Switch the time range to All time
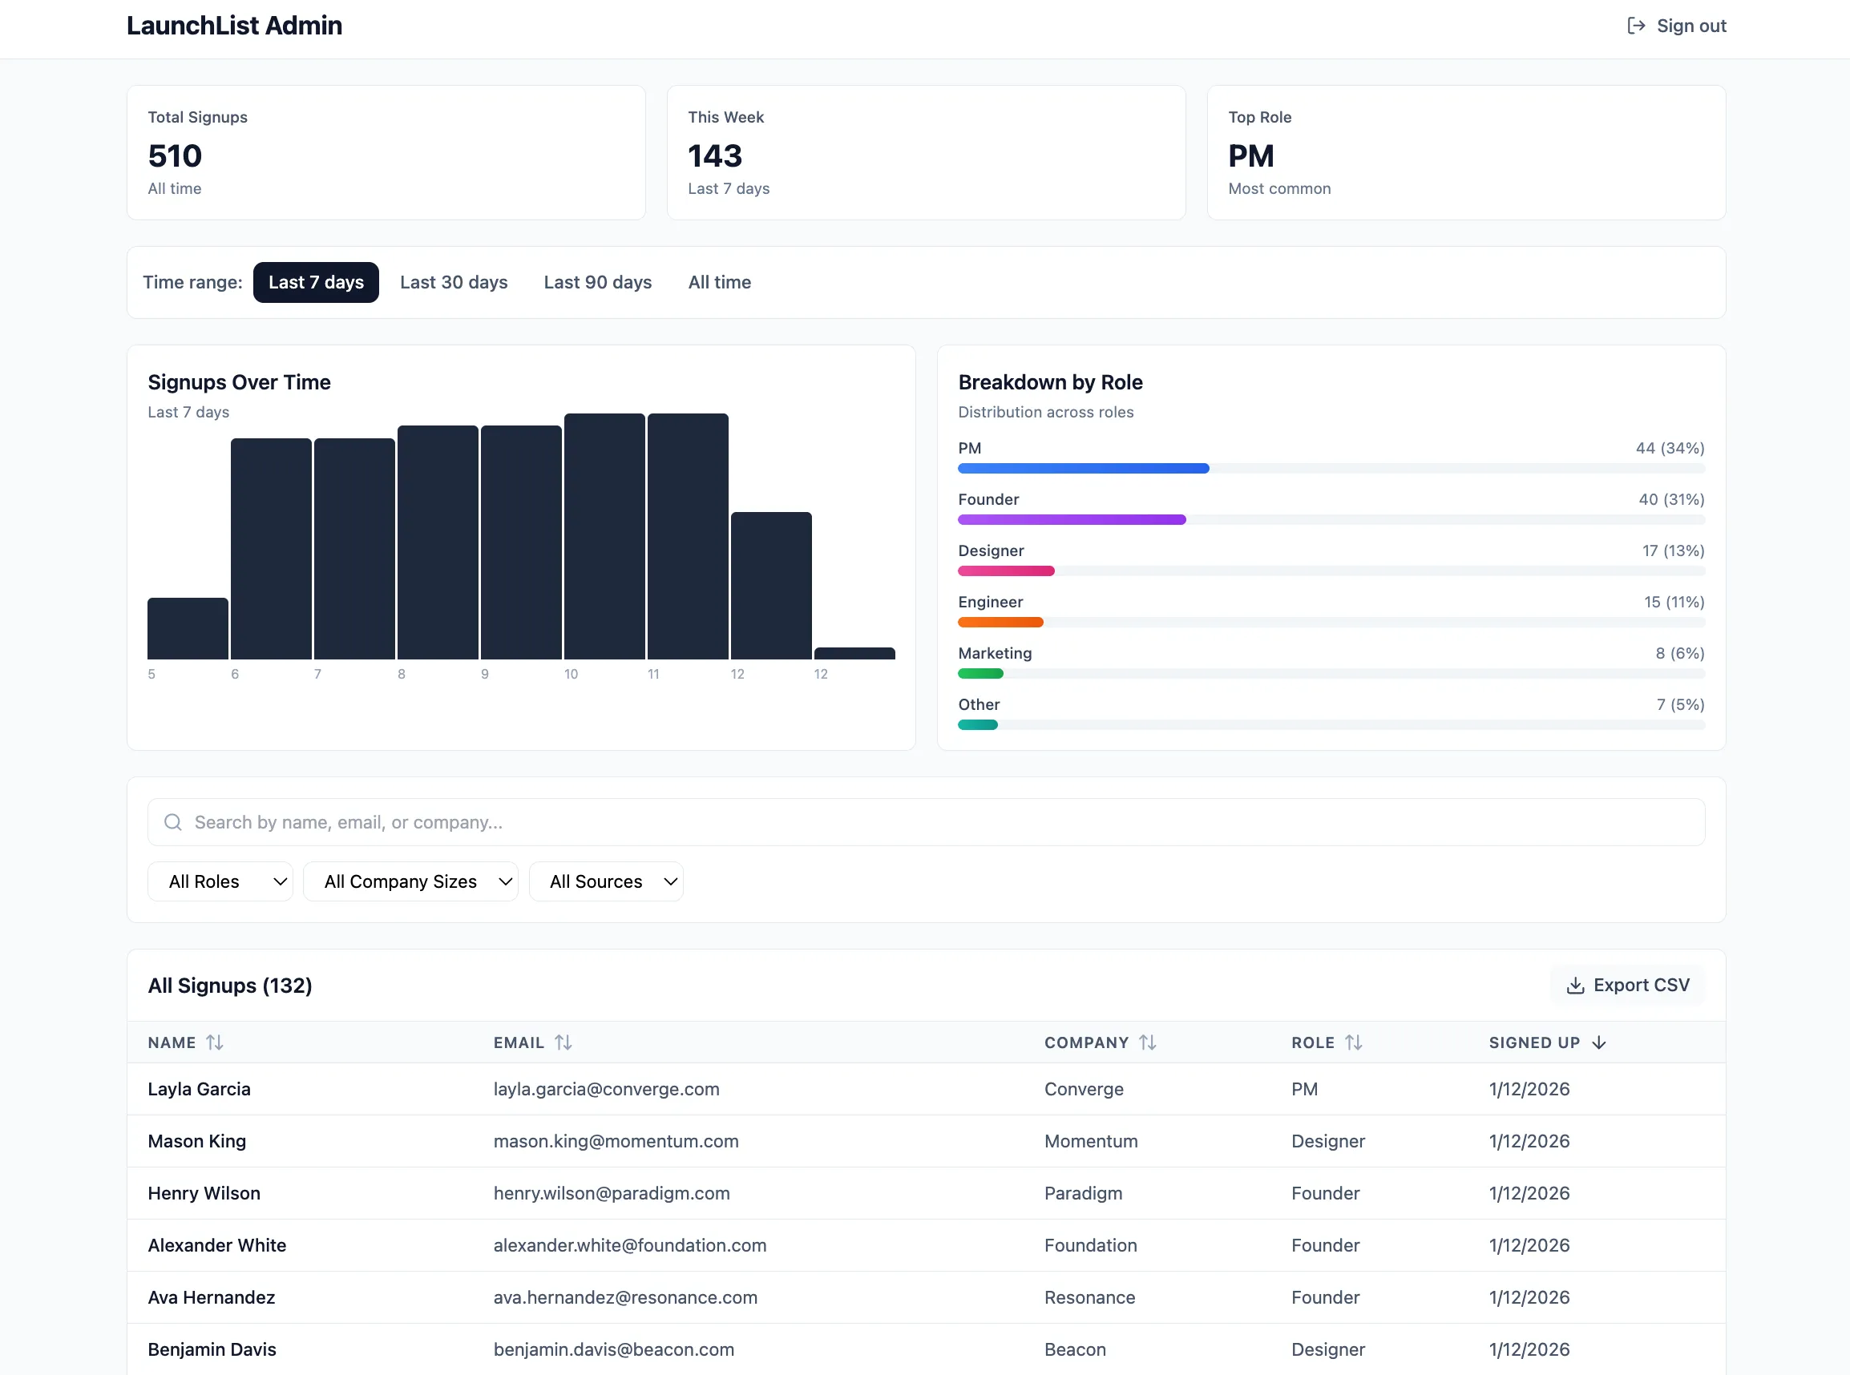The width and height of the screenshot is (1850, 1375). click(x=719, y=282)
